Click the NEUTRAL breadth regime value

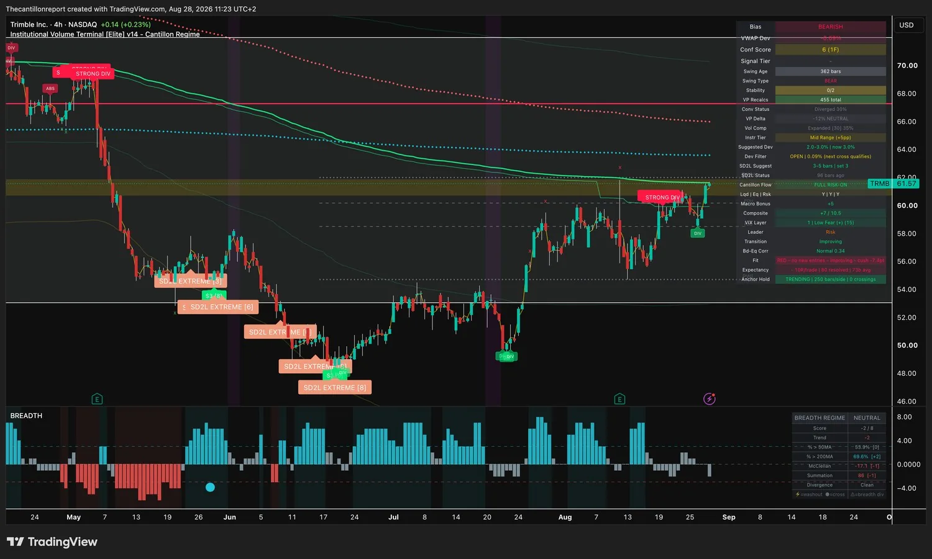[x=867, y=418]
